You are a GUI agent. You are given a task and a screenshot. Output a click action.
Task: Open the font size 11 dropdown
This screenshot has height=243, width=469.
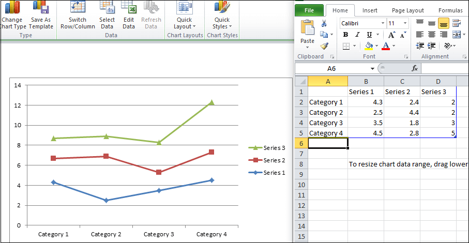point(405,23)
